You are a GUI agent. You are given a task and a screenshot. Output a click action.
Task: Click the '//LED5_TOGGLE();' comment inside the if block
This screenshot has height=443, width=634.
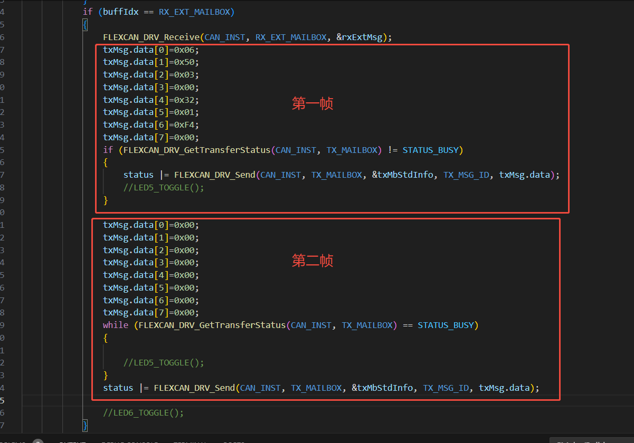[164, 187]
